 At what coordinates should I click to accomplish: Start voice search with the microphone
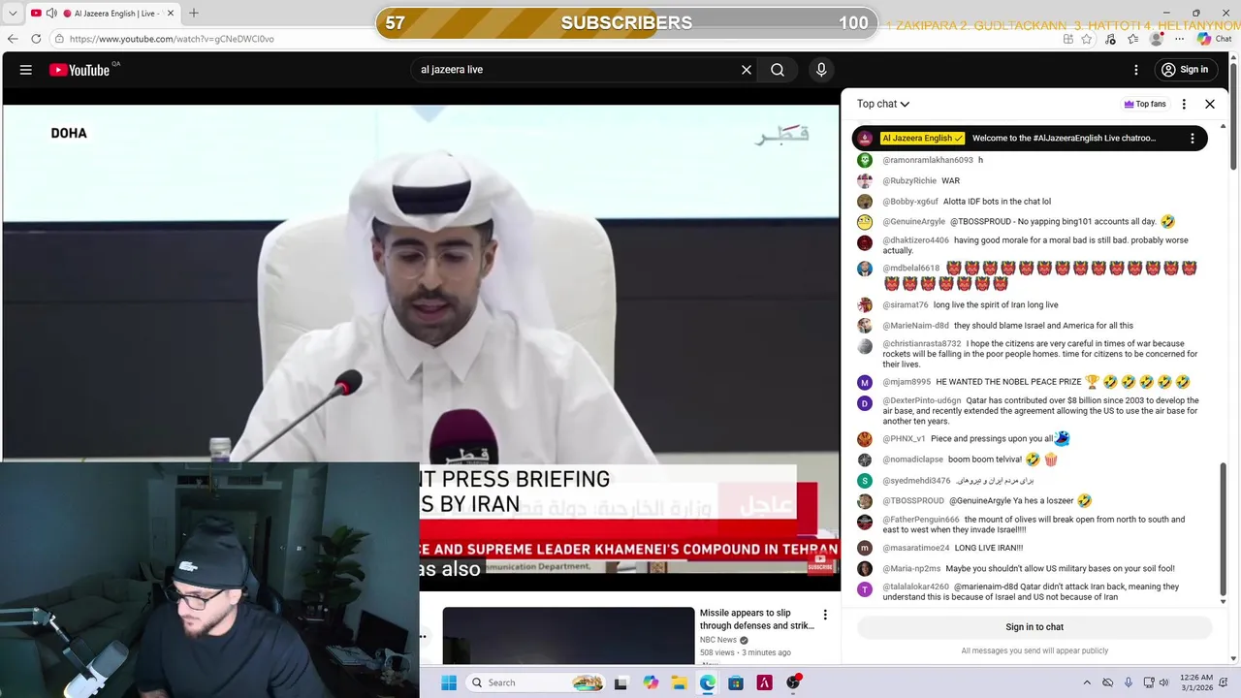[821, 70]
